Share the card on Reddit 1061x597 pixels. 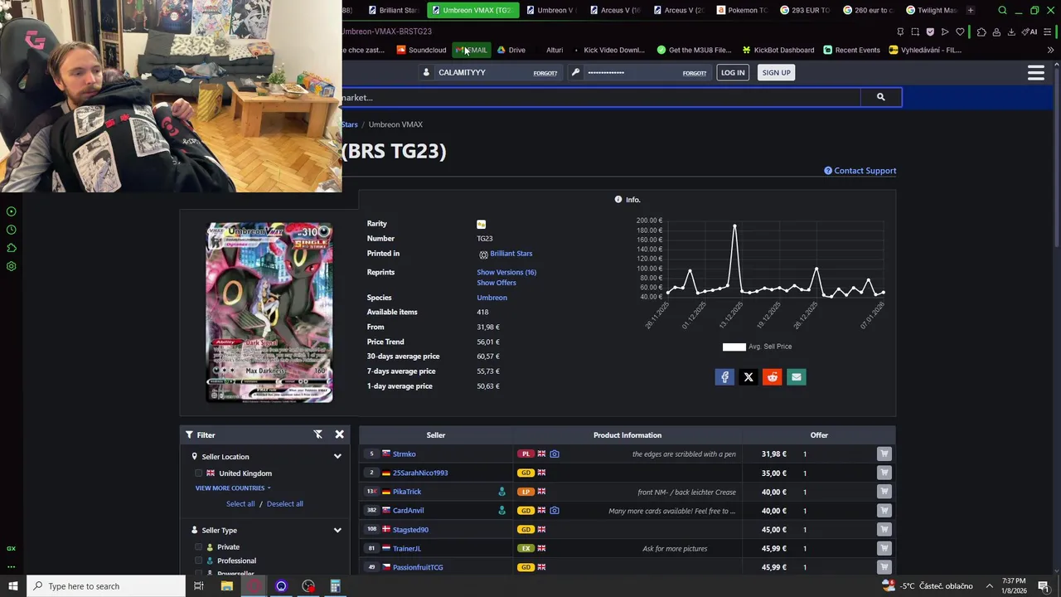point(773,377)
